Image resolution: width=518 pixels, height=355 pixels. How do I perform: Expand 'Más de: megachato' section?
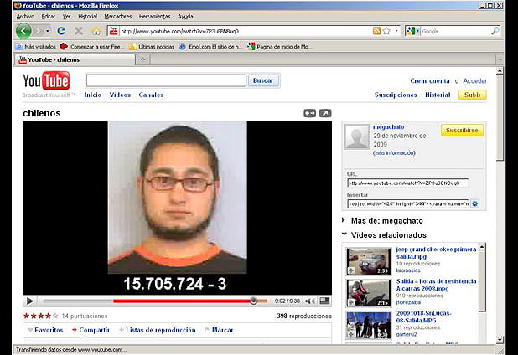pos(344,220)
